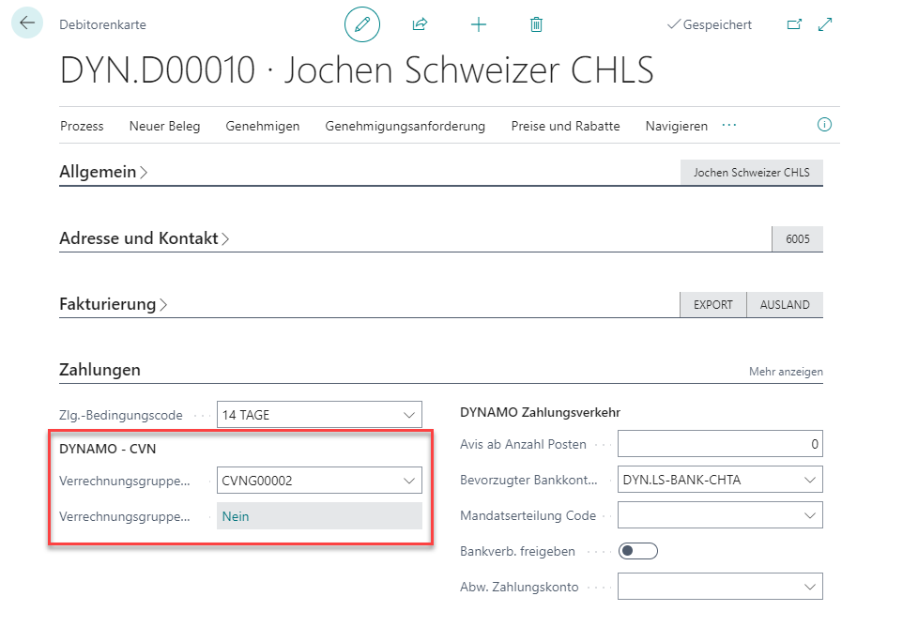The image size is (903, 627).
Task: Open page in new window icon
Action: [794, 24]
